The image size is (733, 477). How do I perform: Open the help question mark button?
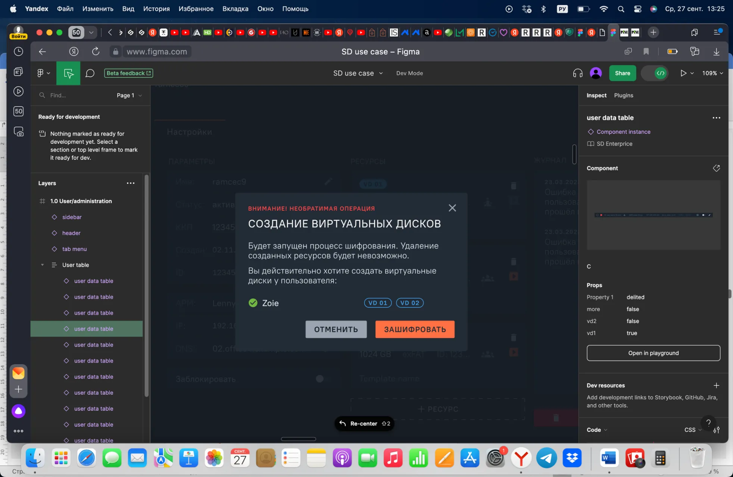(x=708, y=423)
